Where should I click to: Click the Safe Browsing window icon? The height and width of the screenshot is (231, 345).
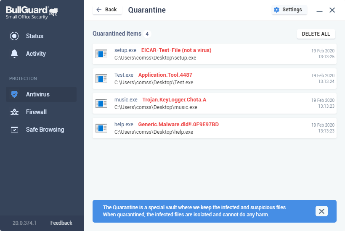[14, 130]
